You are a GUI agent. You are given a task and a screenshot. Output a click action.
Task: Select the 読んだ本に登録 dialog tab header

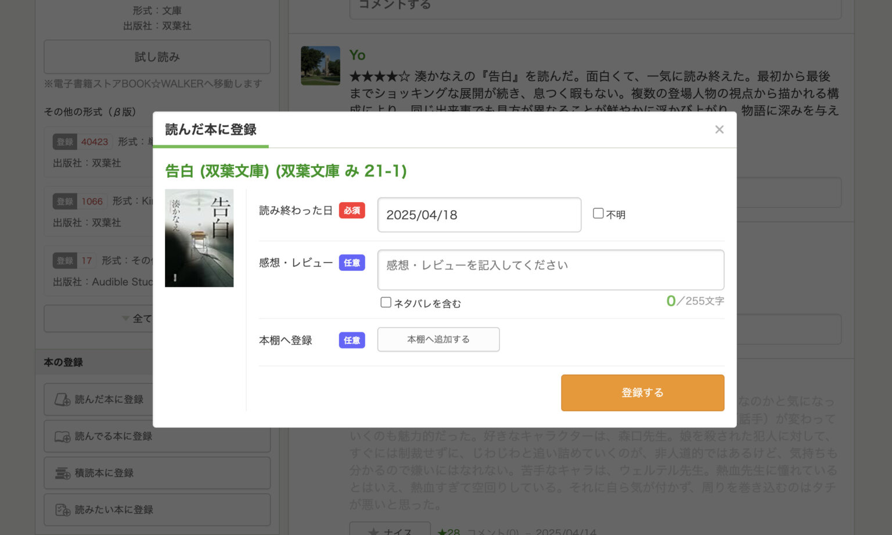click(211, 130)
